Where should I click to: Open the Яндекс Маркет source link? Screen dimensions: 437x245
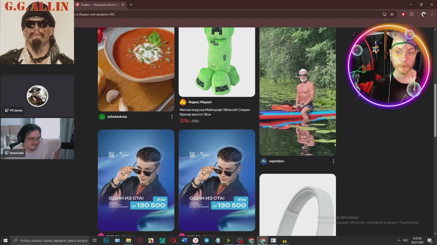pyautogui.click(x=200, y=102)
